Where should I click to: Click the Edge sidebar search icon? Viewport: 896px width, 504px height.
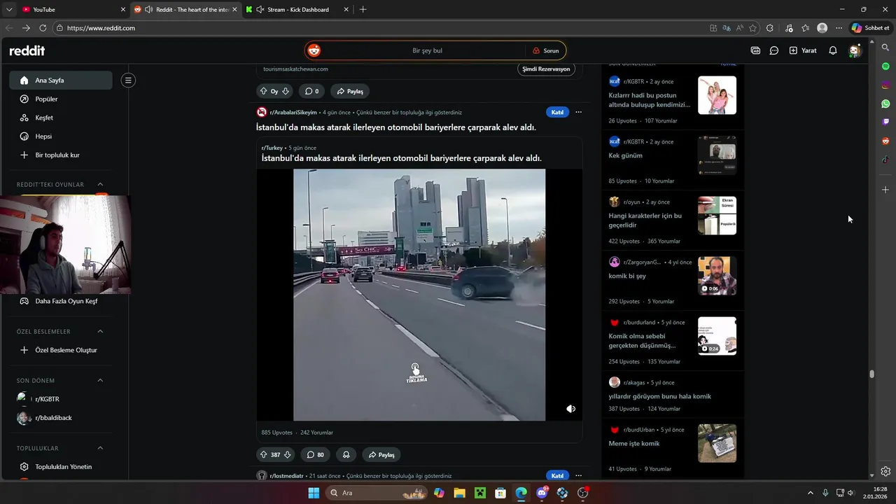(885, 48)
